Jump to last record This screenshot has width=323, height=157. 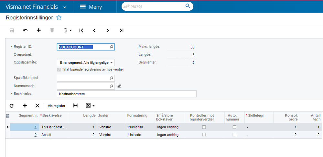[x=121, y=30]
